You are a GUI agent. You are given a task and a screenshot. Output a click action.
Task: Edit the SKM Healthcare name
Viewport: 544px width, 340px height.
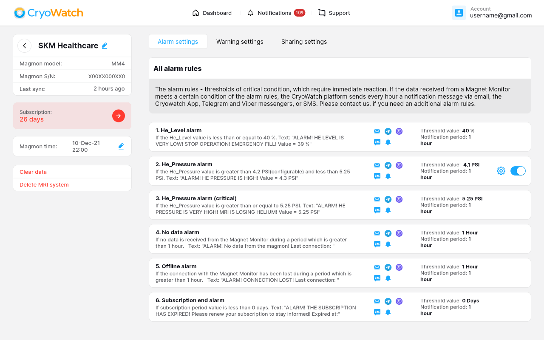pos(105,45)
